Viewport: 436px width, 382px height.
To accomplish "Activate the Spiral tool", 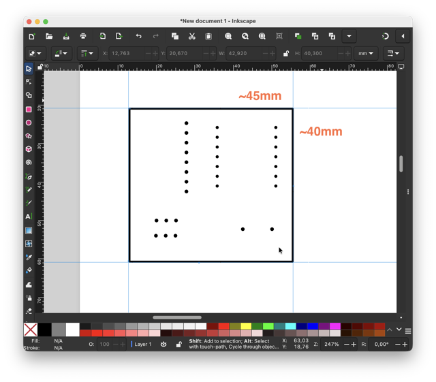I will (29, 162).
